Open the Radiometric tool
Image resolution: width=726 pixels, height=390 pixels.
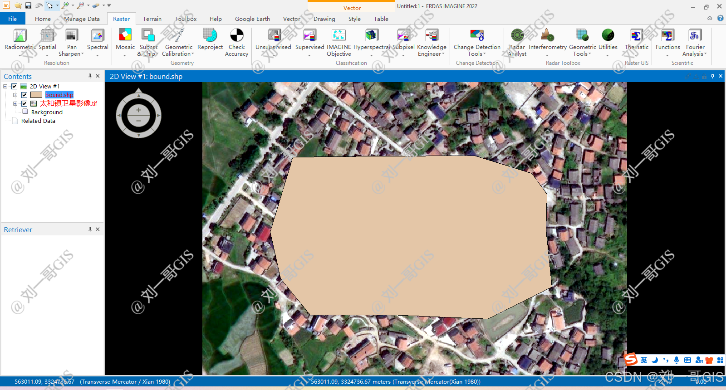coord(20,40)
